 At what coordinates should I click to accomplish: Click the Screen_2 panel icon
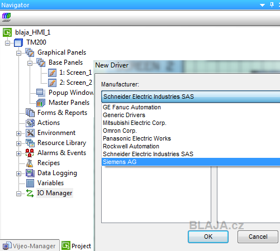click(52, 83)
